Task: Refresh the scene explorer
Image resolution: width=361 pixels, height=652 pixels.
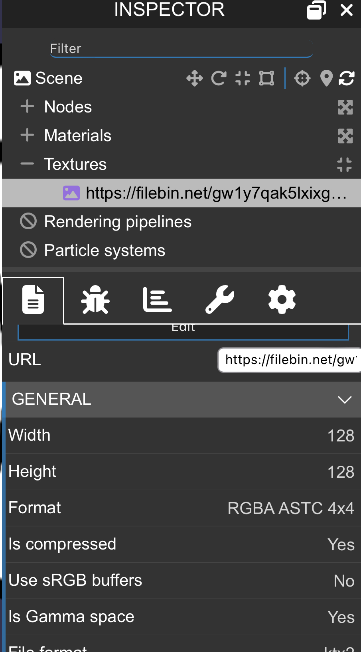Action: [346, 78]
